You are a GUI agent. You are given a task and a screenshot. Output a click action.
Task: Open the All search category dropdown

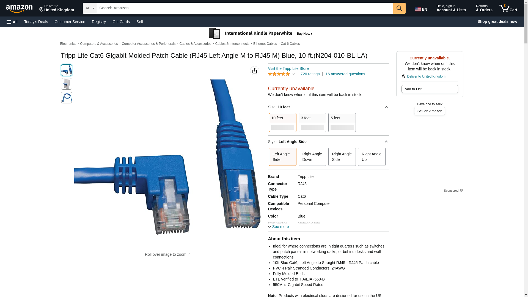click(90, 8)
